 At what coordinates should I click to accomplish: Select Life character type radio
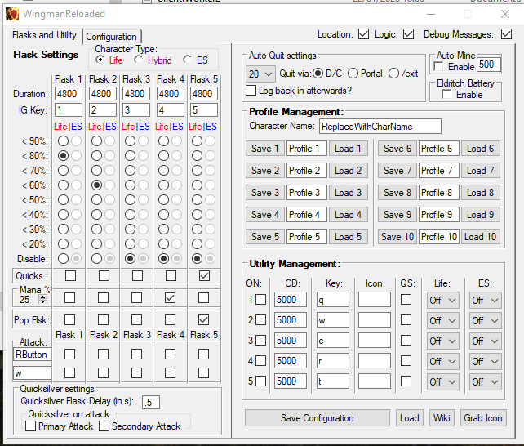[x=100, y=60]
